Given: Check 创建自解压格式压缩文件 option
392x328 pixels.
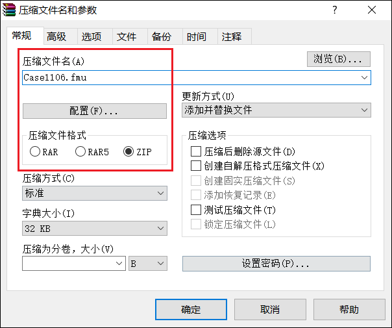Looking at the screenshot, I should [x=196, y=166].
